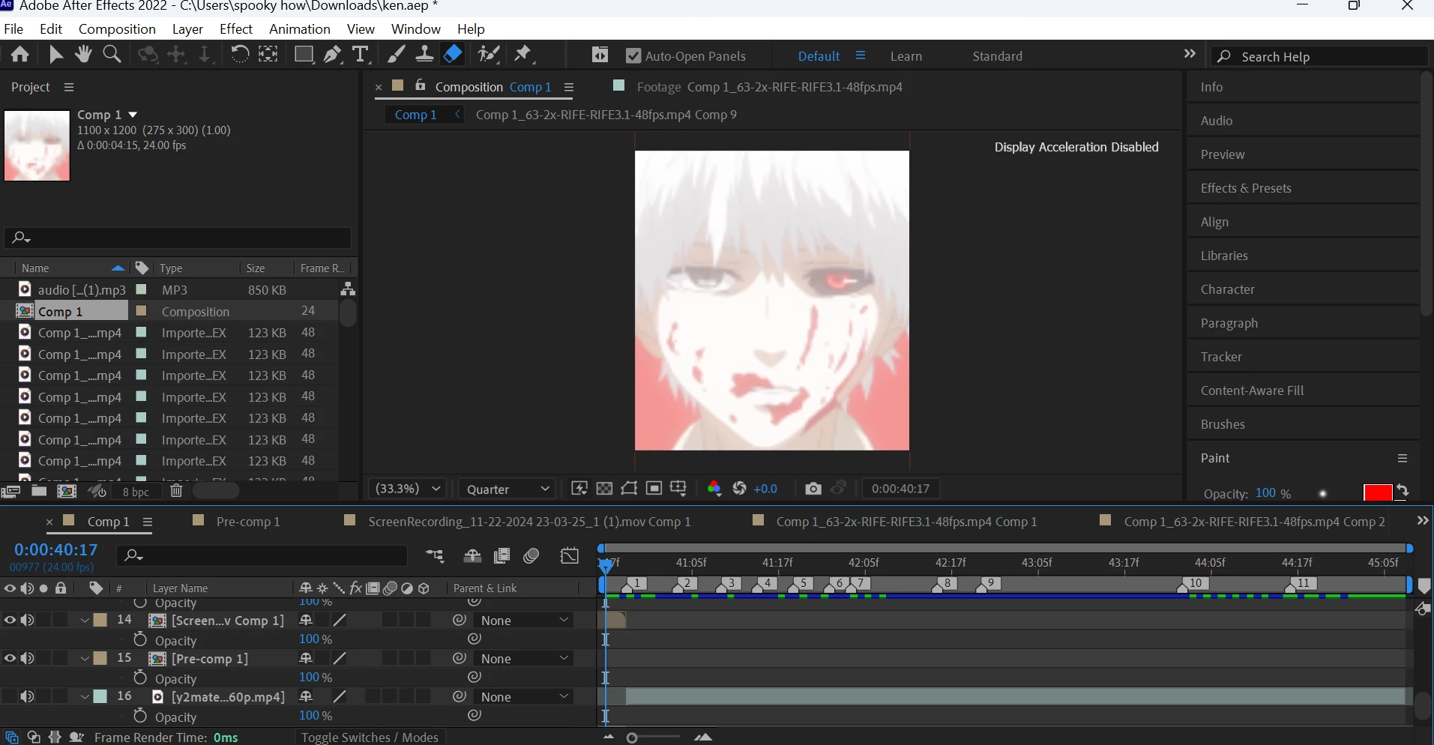Show hidden workspaces with overflow chevron
The height and width of the screenshot is (745, 1434).
click(x=1190, y=54)
